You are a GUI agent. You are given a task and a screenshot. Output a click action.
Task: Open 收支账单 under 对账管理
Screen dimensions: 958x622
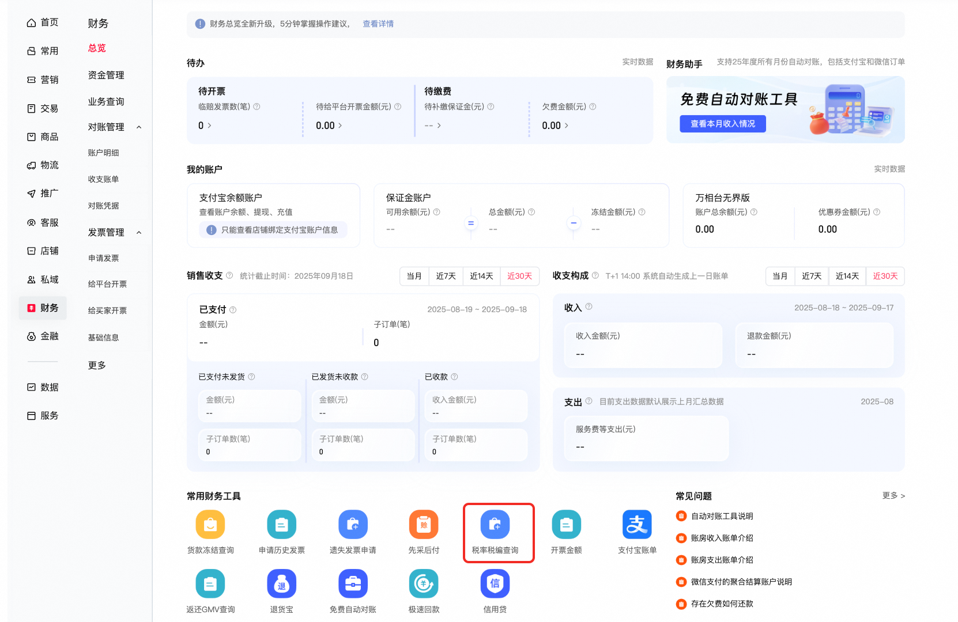point(104,180)
